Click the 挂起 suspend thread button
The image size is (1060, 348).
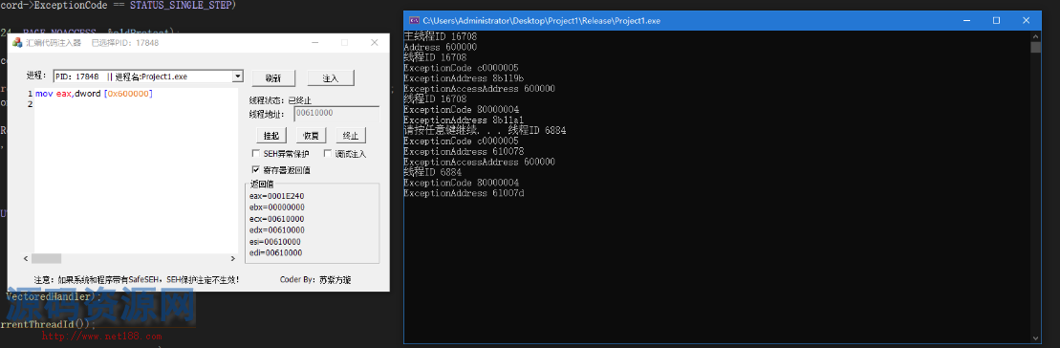[271, 135]
